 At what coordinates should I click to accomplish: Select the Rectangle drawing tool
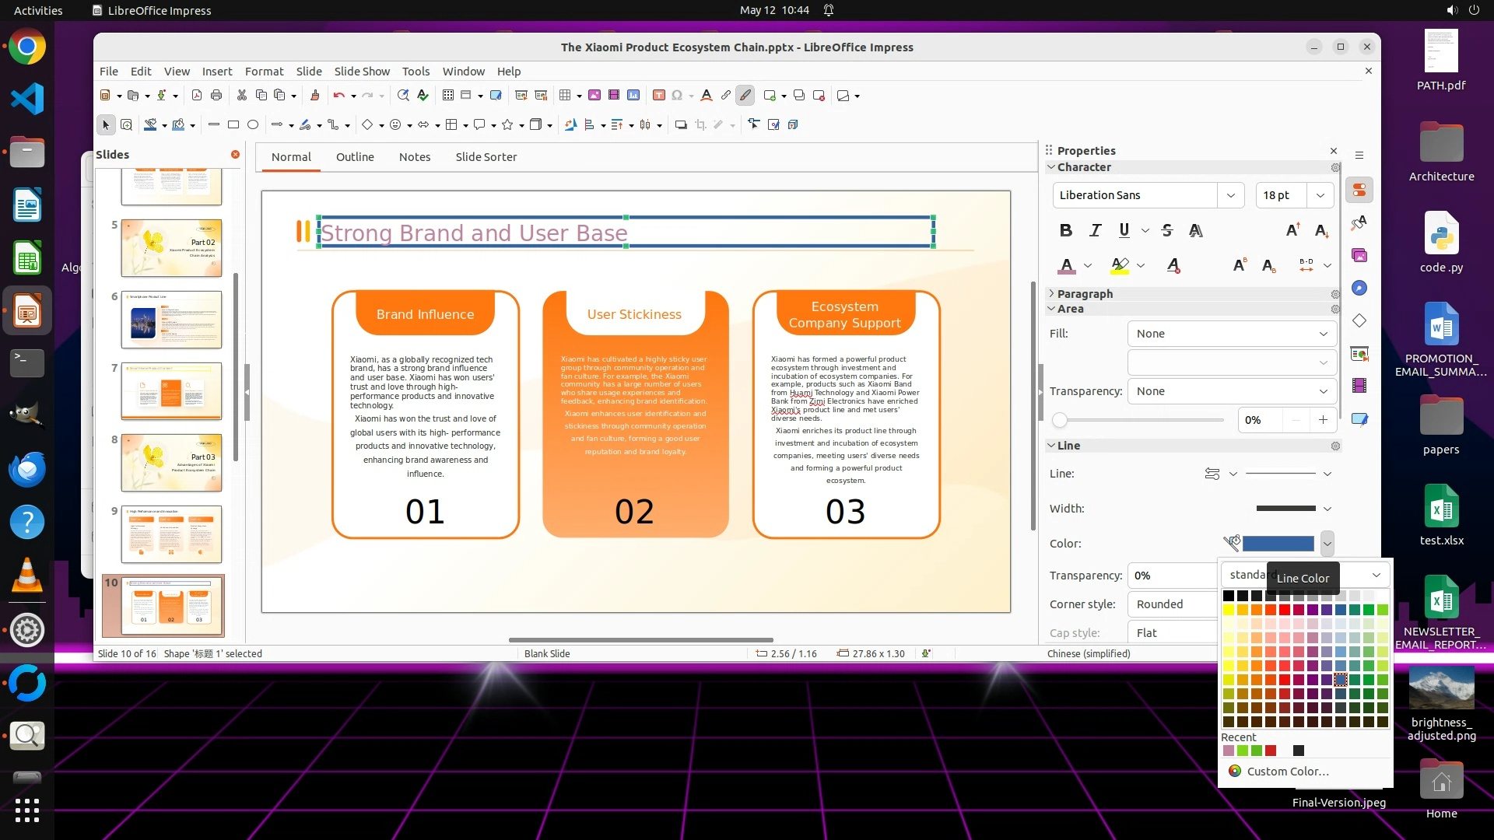pyautogui.click(x=233, y=124)
